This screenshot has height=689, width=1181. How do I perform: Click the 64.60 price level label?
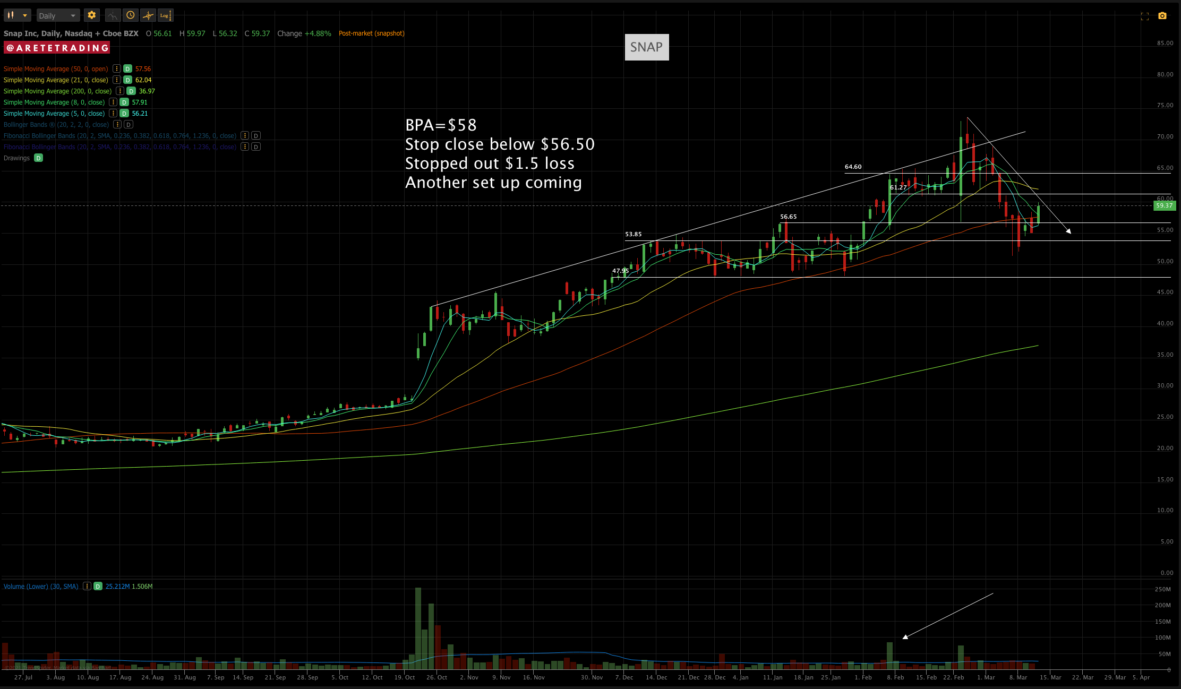[853, 167]
